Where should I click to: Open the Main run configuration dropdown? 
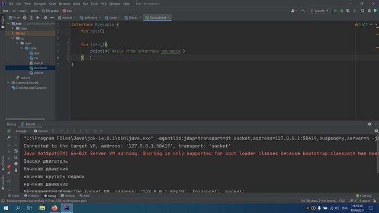coord(319,11)
